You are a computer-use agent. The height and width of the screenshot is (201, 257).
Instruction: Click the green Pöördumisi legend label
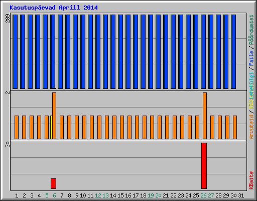coord(251,30)
